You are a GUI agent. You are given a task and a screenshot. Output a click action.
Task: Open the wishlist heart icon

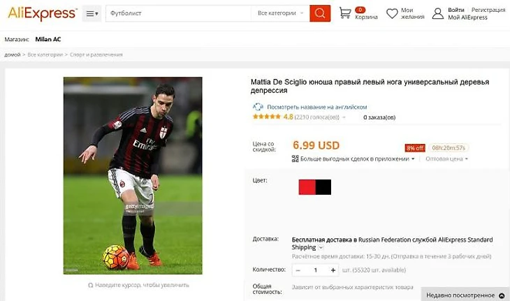point(392,13)
